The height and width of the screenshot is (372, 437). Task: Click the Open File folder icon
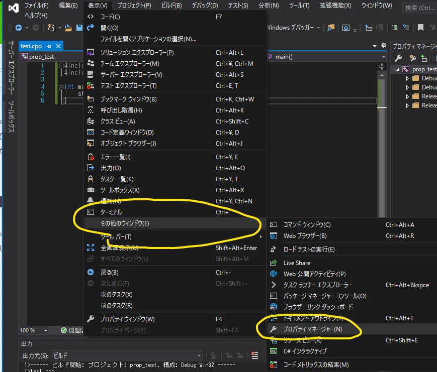(68, 28)
